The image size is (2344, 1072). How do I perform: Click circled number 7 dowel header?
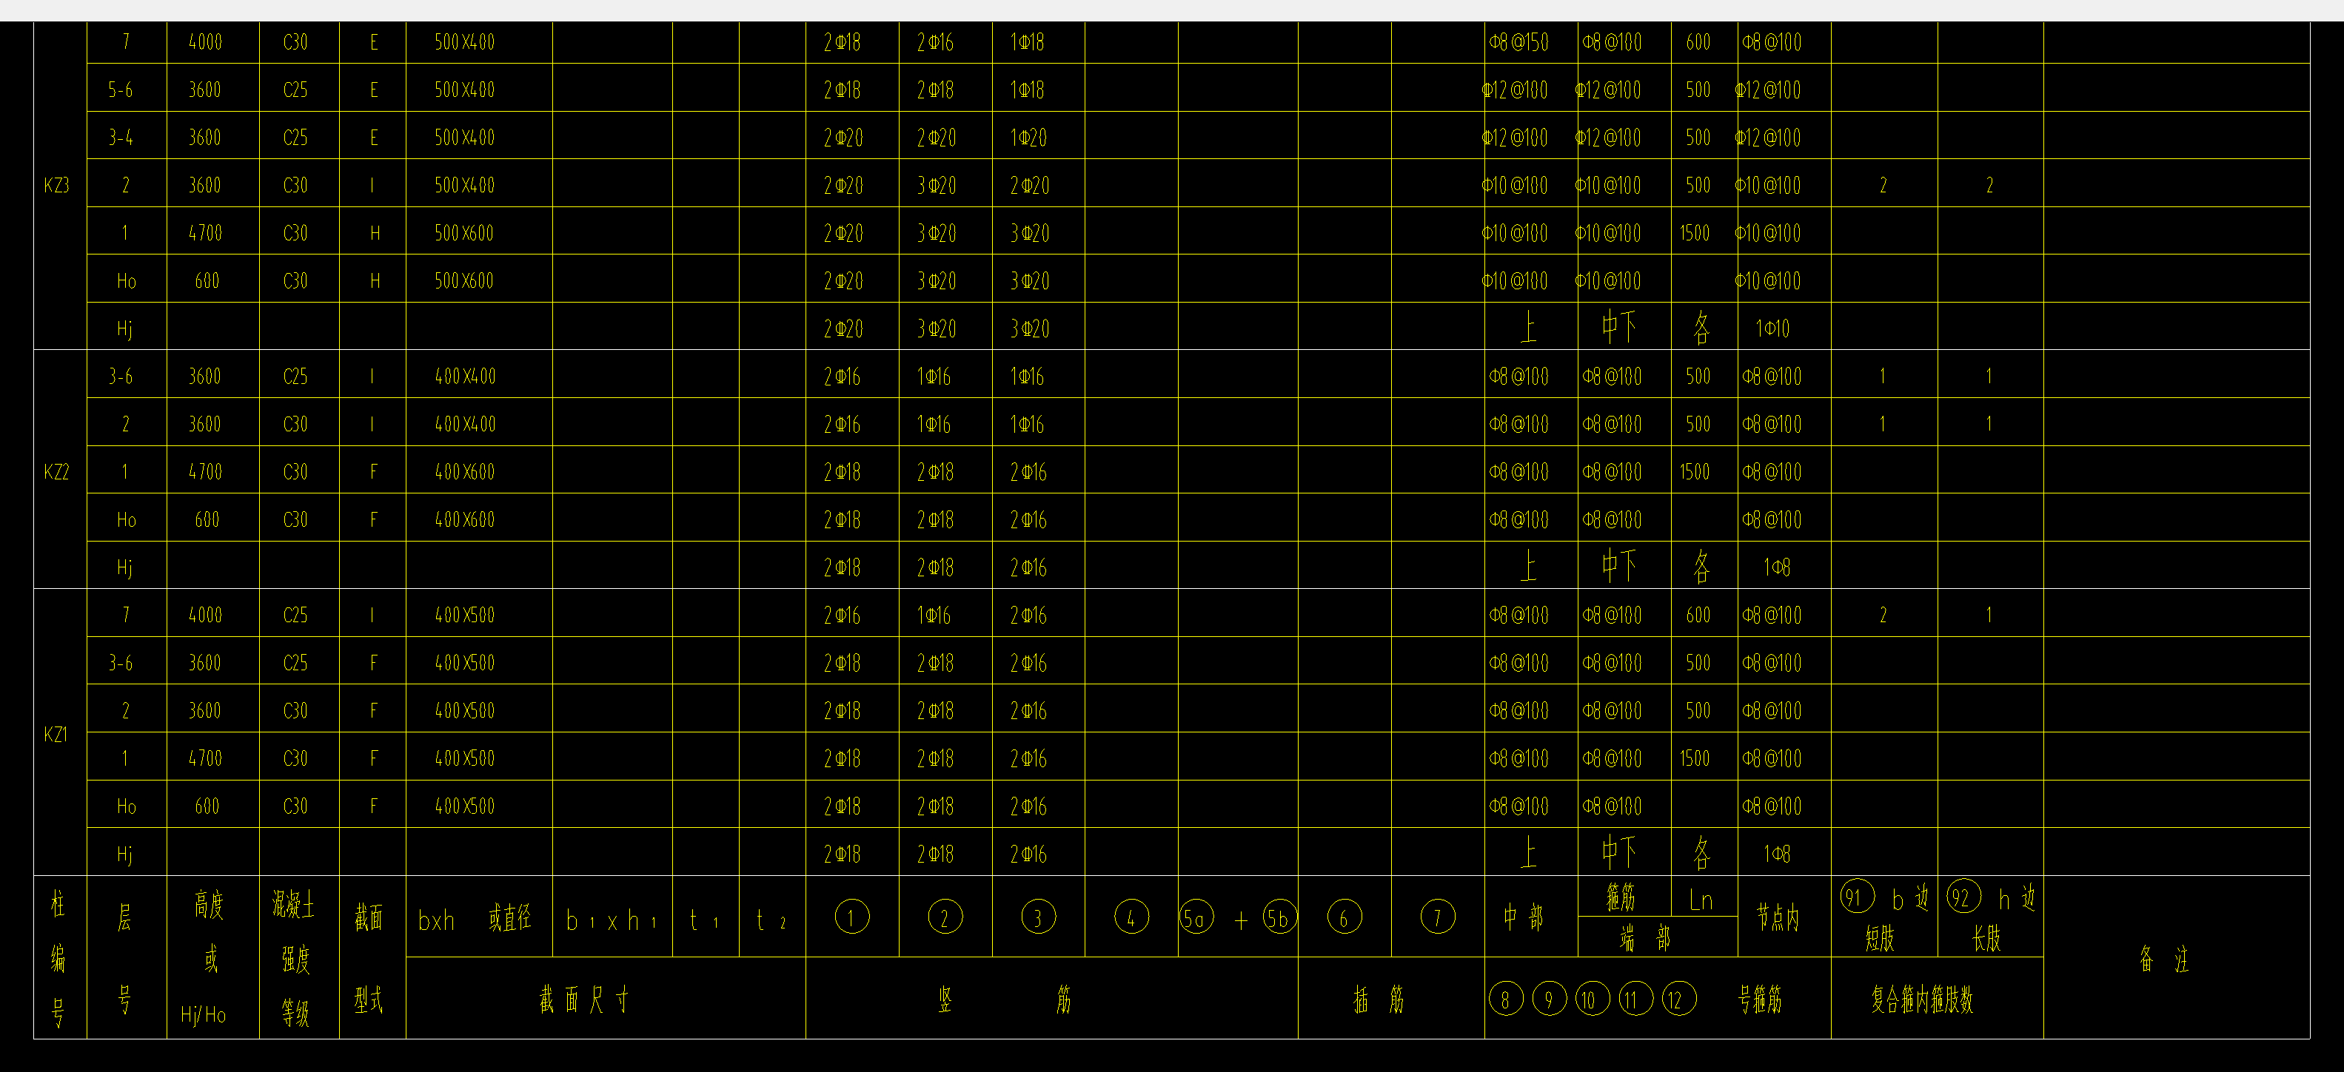click(x=1438, y=917)
